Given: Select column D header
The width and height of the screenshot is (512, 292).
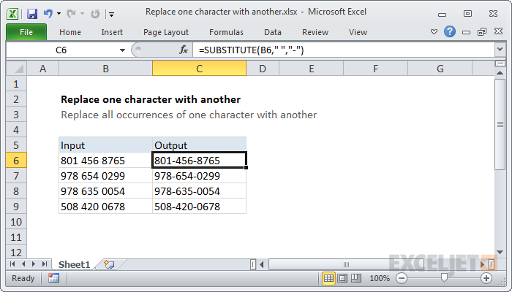Looking at the screenshot, I should (262, 69).
